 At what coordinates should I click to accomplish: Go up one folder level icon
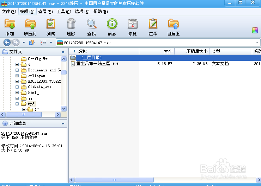(x=32, y=43)
